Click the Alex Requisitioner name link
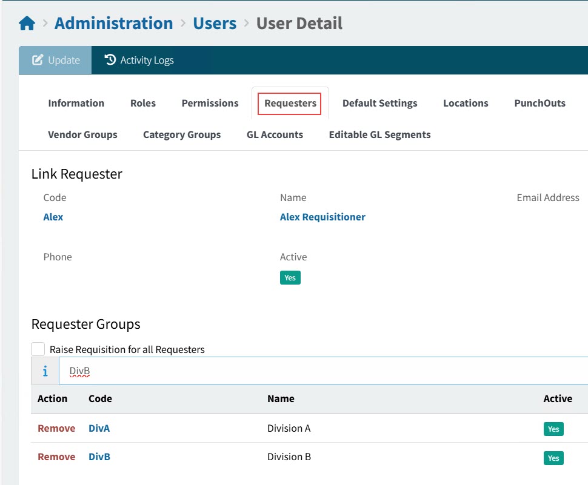This screenshot has height=485, width=588. [x=322, y=217]
